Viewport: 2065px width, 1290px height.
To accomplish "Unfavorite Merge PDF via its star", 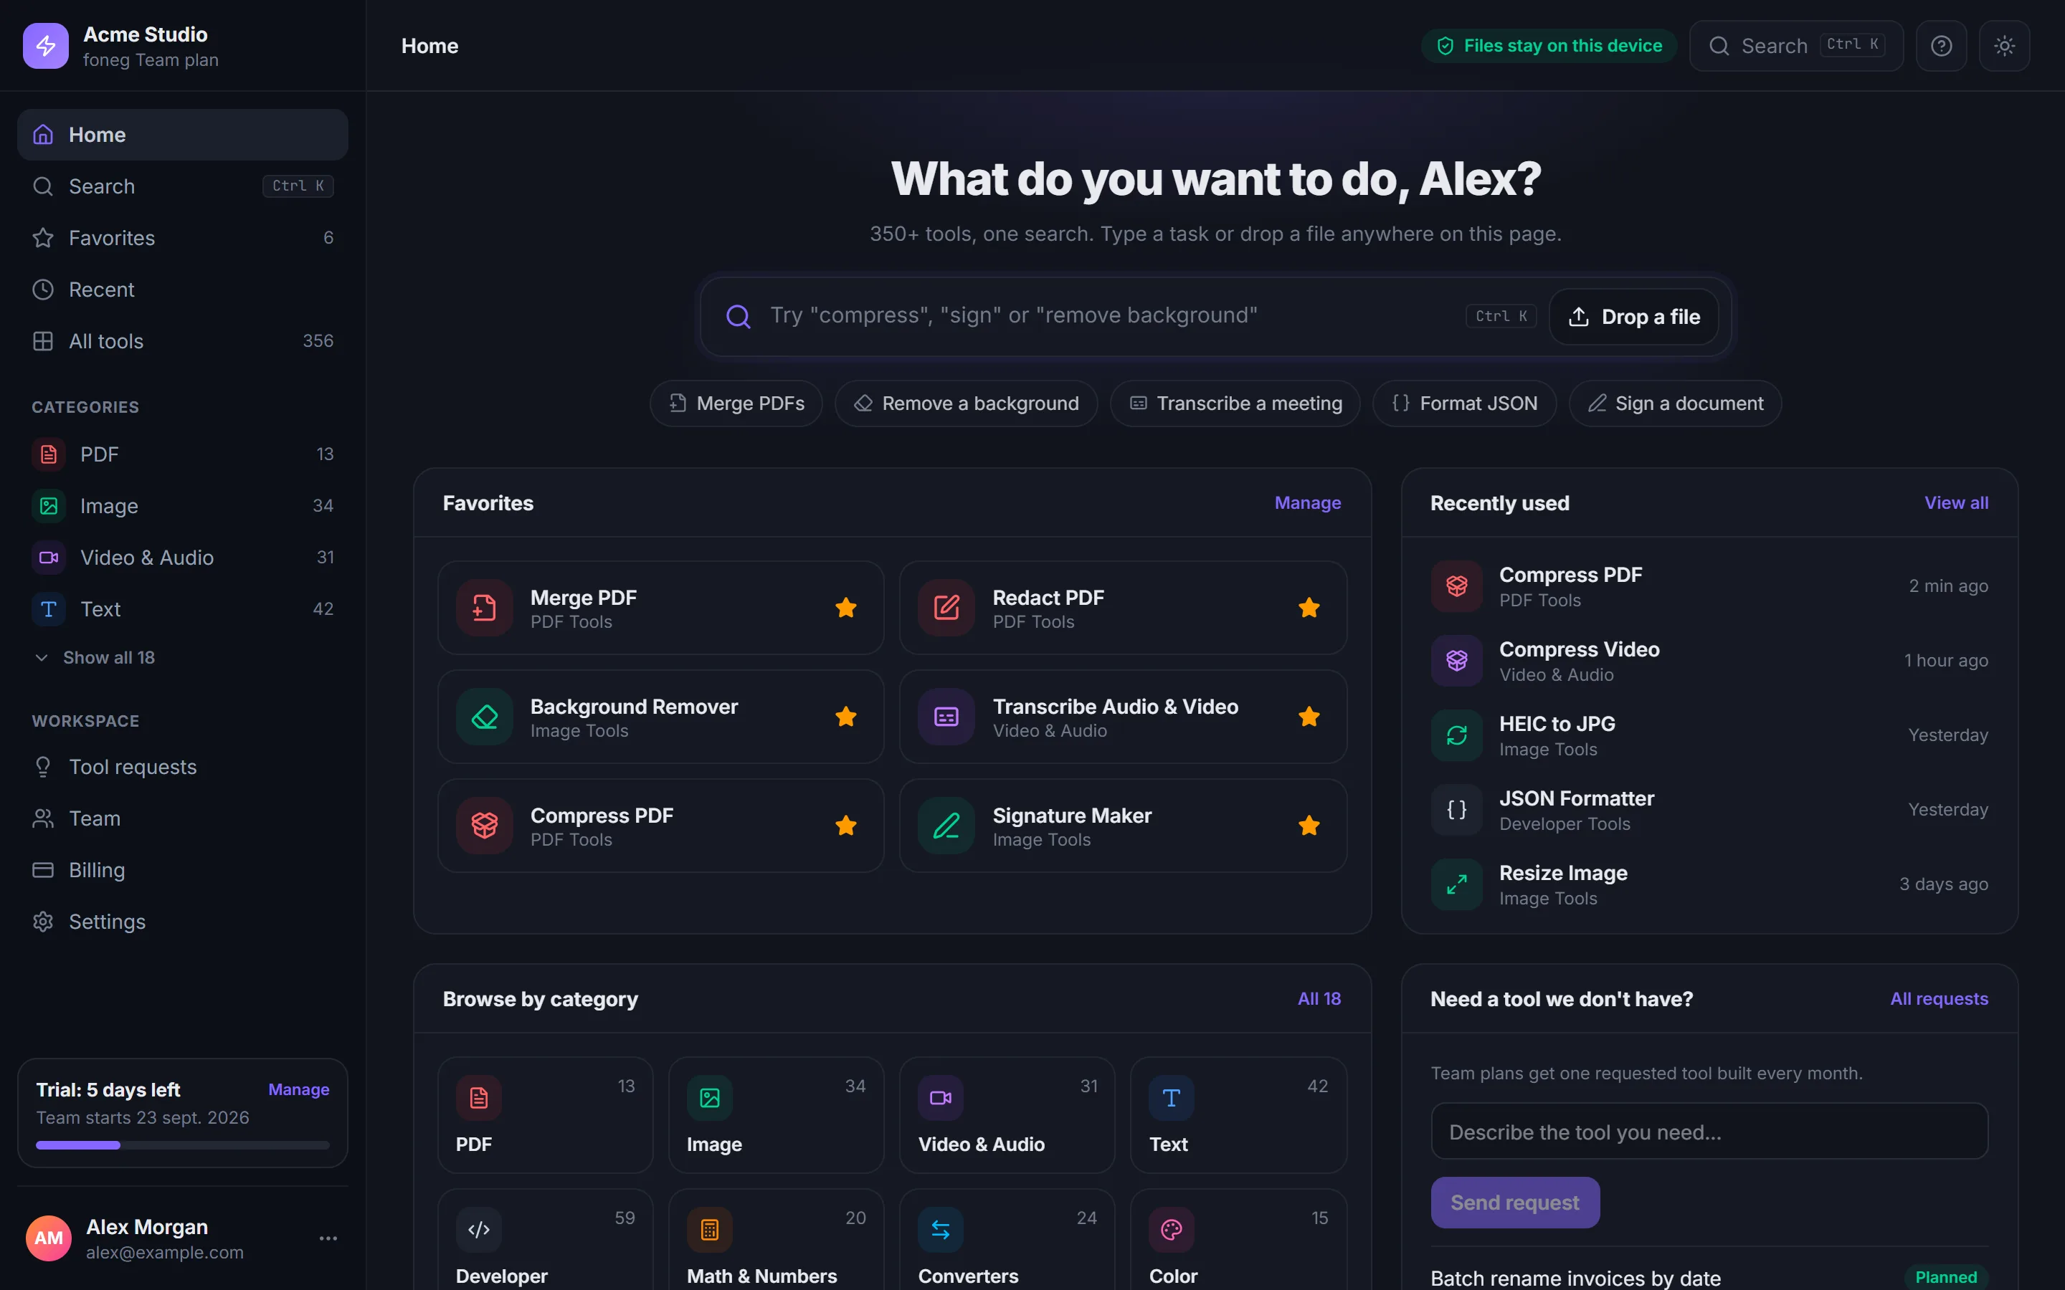I will (845, 608).
